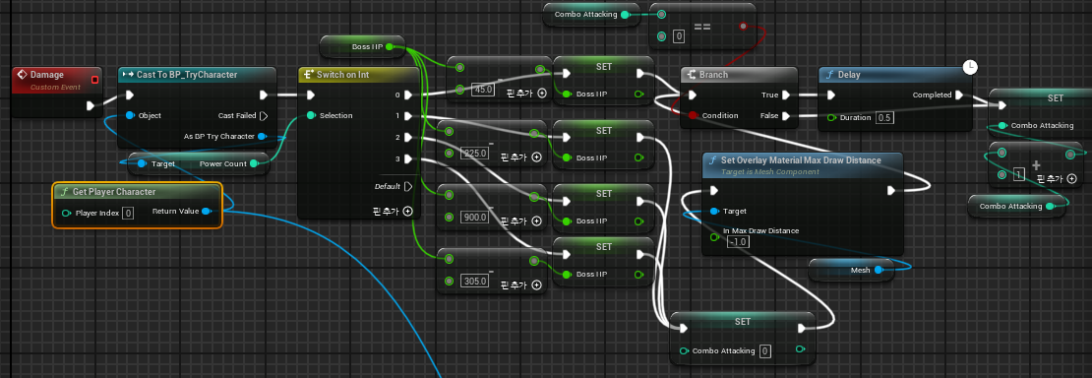Click the Branch True output pin
Screen dimensions: 1092x378
coord(786,95)
